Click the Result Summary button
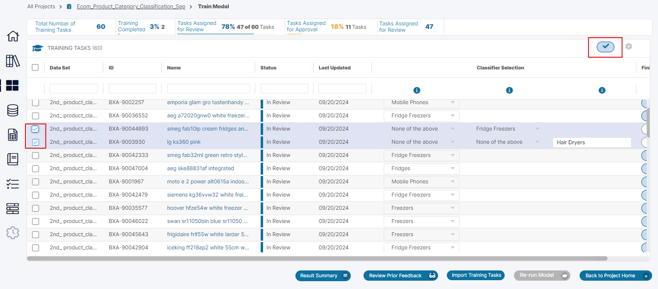Viewport: 658px width, 289px height. point(323,276)
